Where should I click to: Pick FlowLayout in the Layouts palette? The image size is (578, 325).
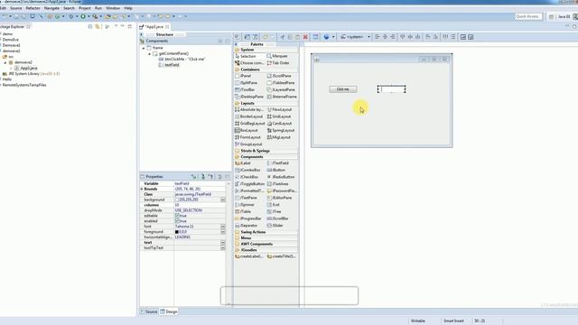(x=279, y=110)
